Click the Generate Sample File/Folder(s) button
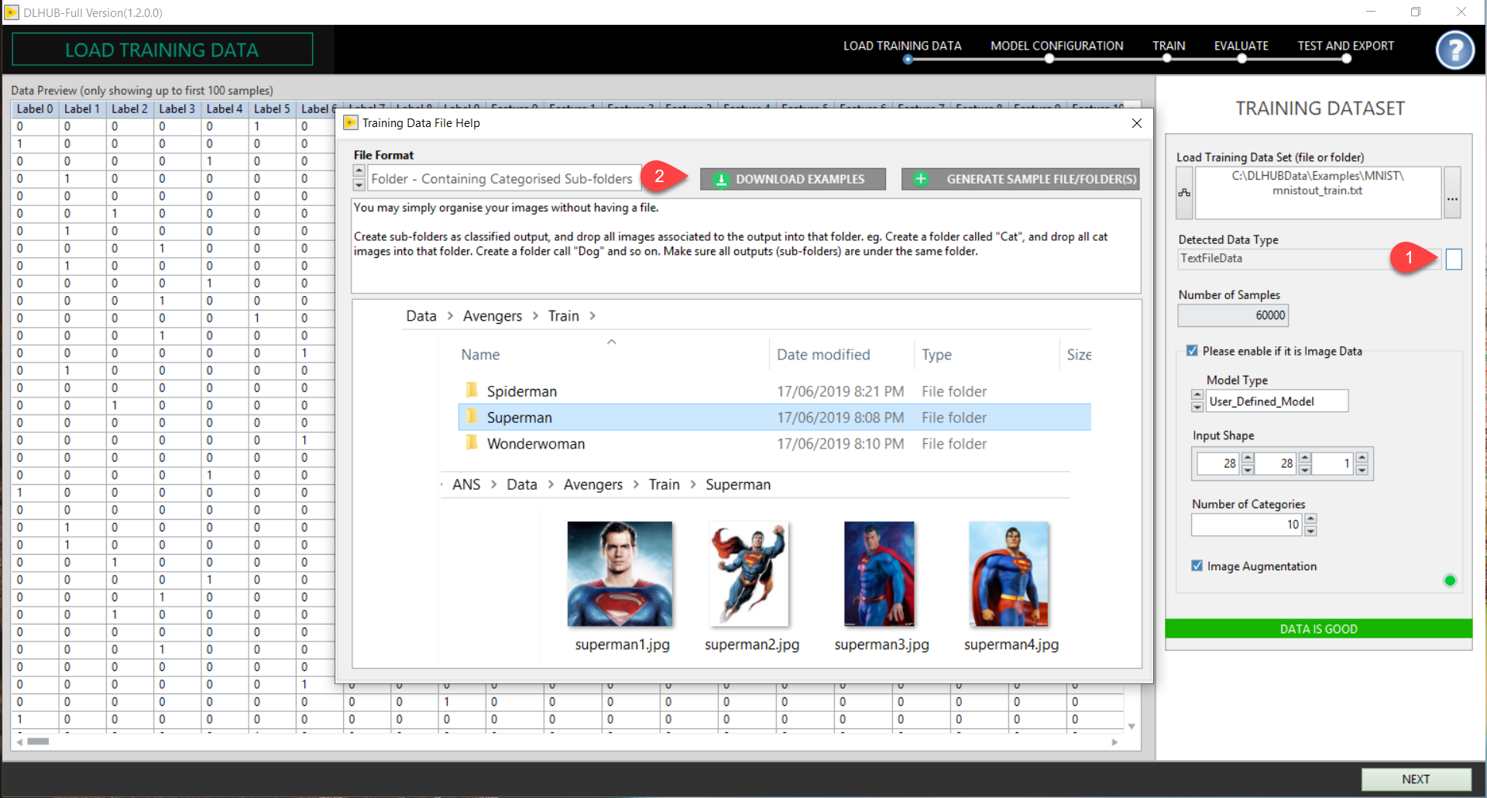The width and height of the screenshot is (1487, 798). (1019, 180)
